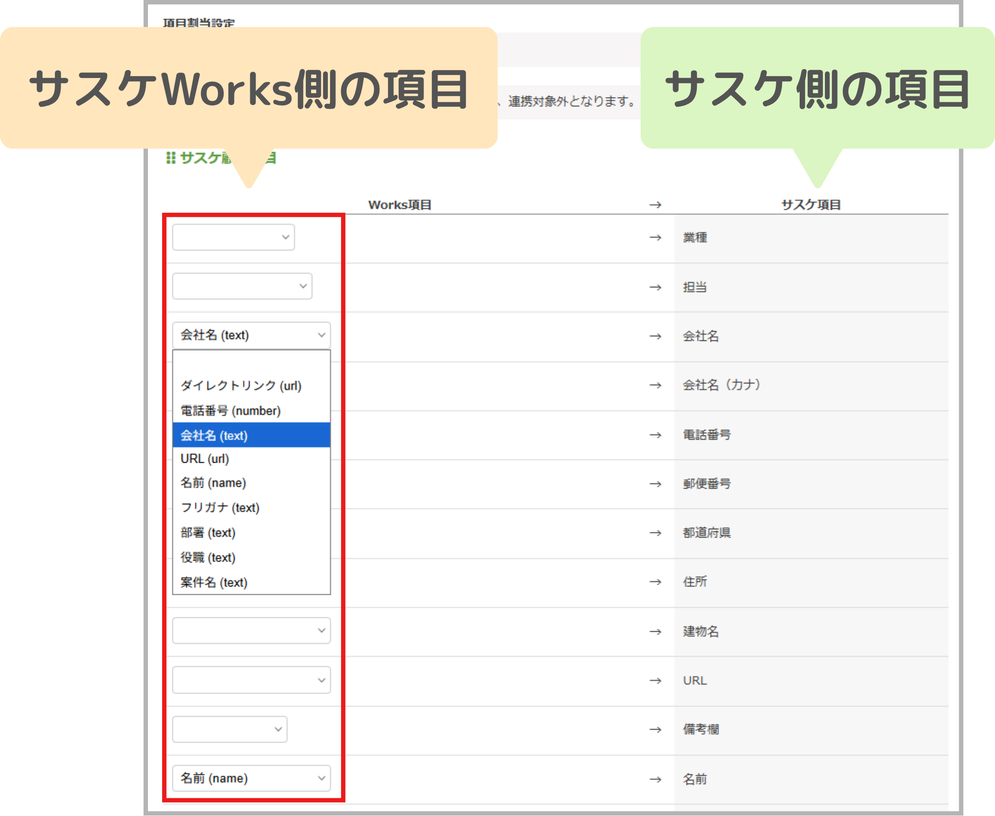Choose フリガナ (text) from the list
The image size is (995, 816).
tap(251, 508)
